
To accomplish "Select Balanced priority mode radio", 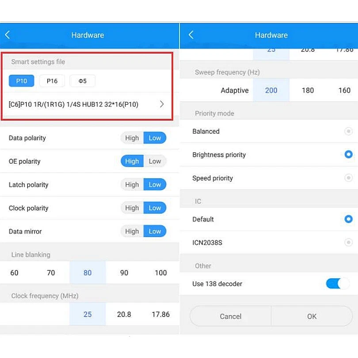I will pyautogui.click(x=348, y=131).
